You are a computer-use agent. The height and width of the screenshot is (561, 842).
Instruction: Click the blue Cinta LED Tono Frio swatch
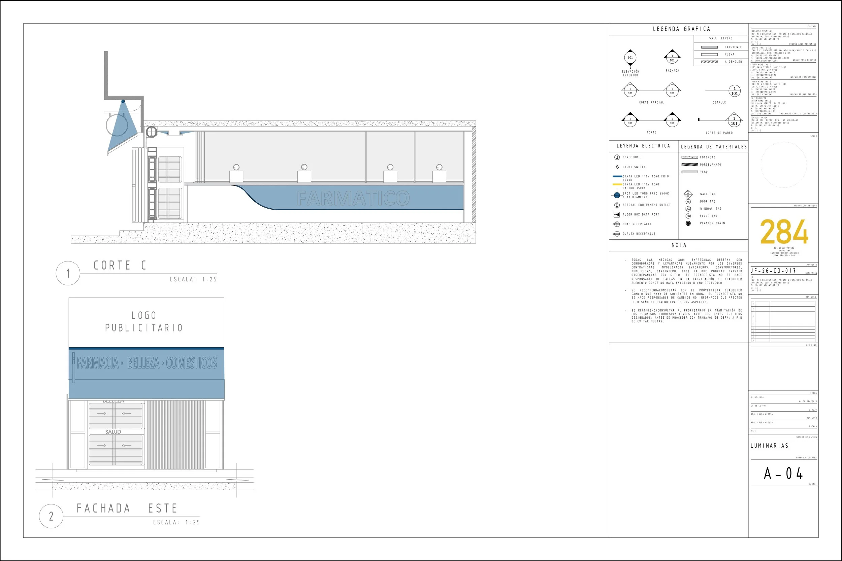point(618,176)
